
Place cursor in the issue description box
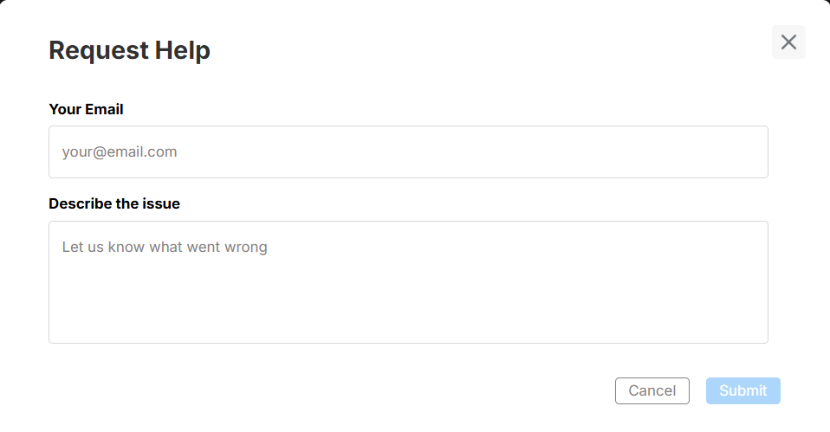[x=408, y=282]
